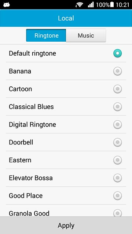Choose the Classical Blues radio button

pos(117,107)
